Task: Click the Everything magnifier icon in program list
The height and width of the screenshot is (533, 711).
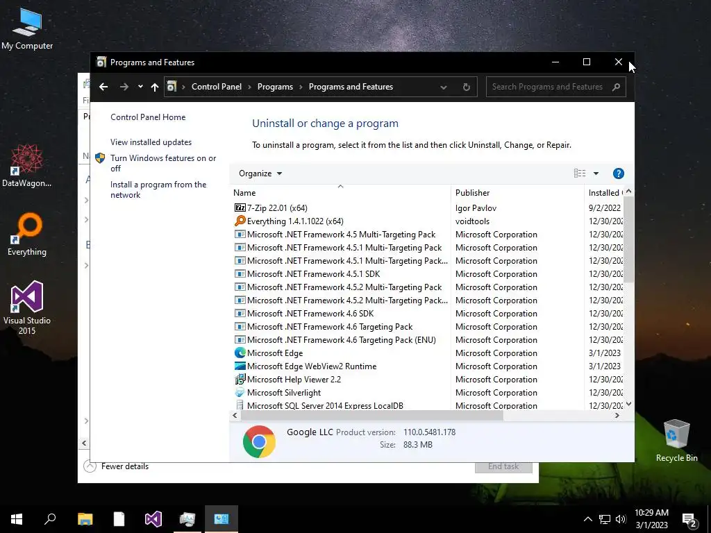Action: coord(240,221)
